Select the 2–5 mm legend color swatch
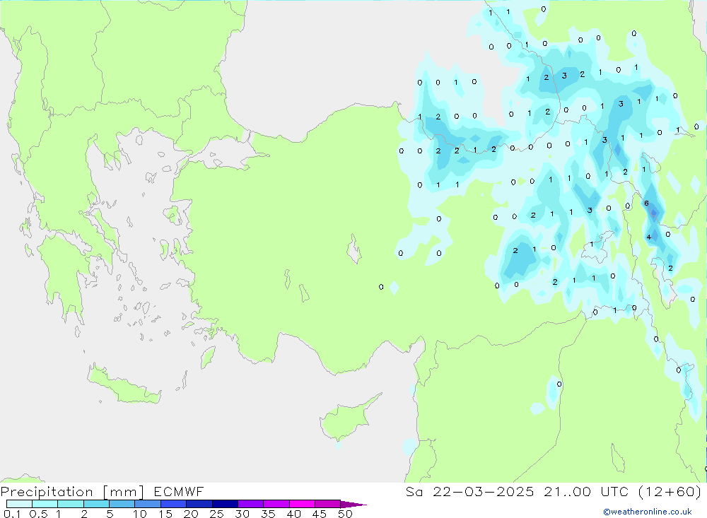Screen dimensions: 707x518 [x=96, y=504]
